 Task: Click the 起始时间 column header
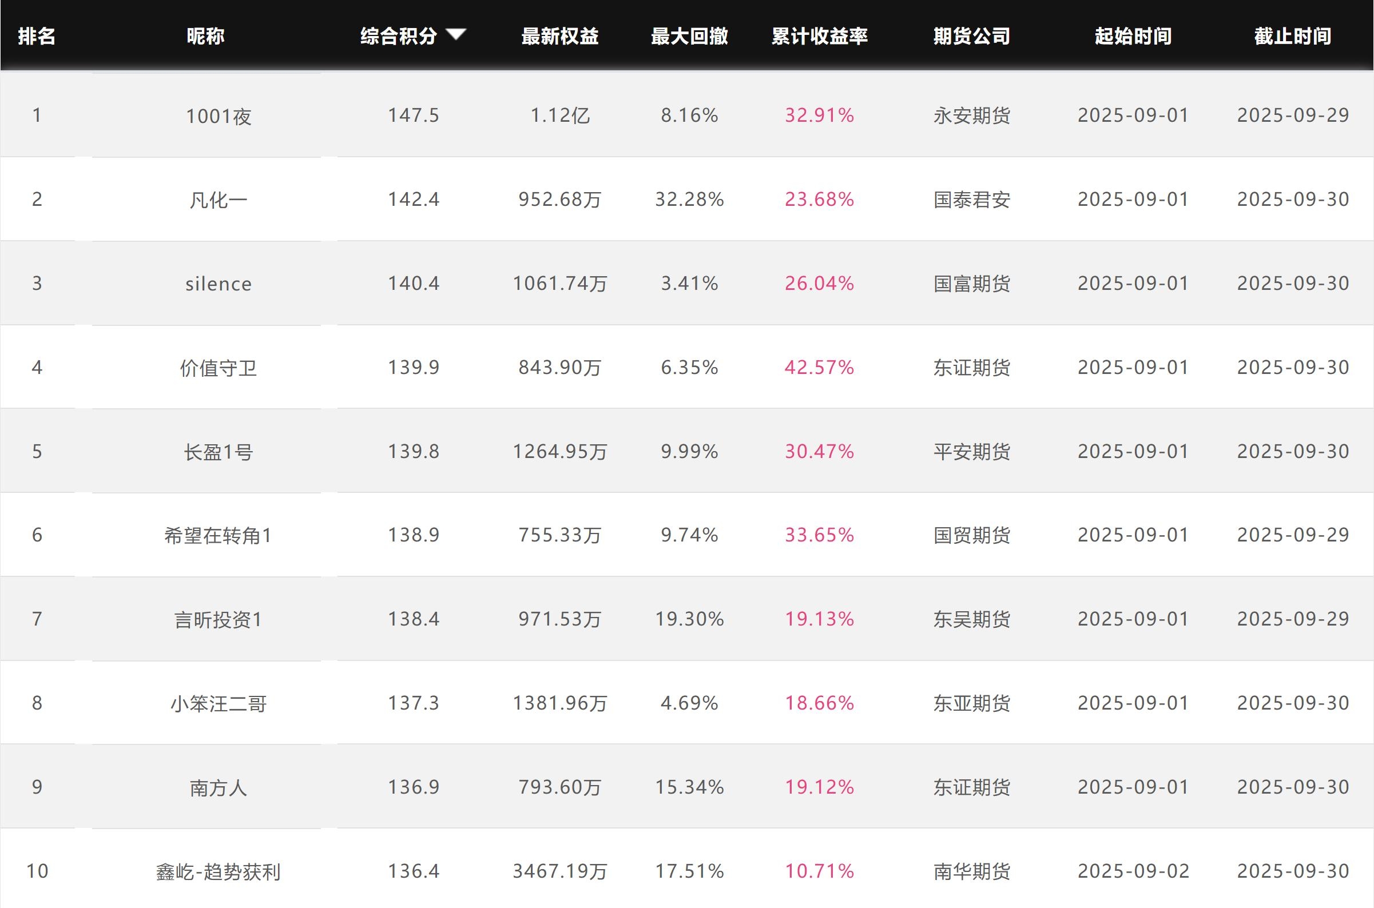tap(1133, 37)
